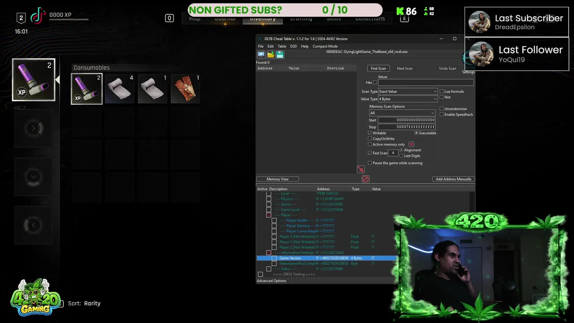Viewport: 574px width, 323px height.
Task: Toggle the Fast Scan checkbox
Action: click(370, 153)
